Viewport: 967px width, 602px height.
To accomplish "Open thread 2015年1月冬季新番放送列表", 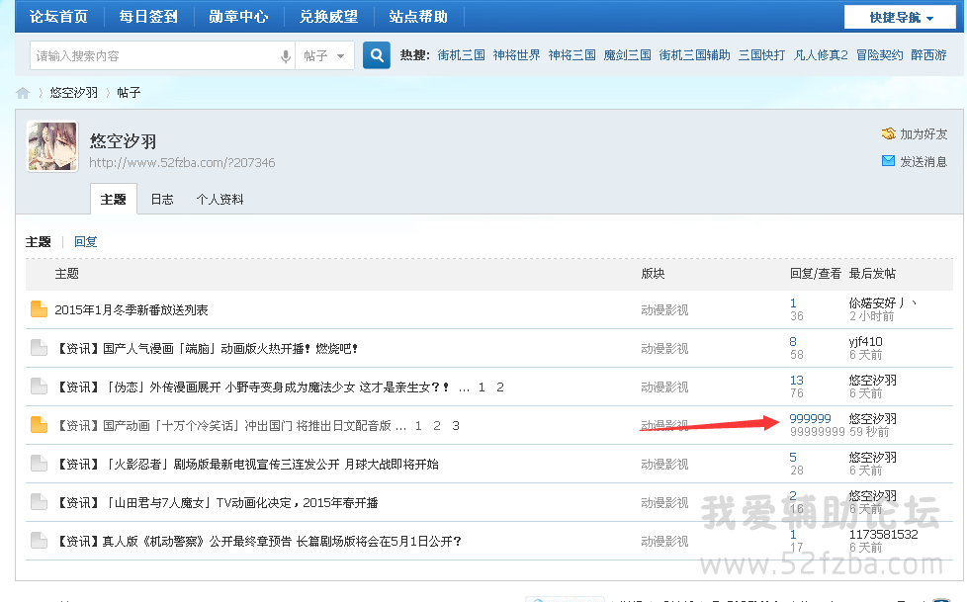I will pyautogui.click(x=132, y=309).
